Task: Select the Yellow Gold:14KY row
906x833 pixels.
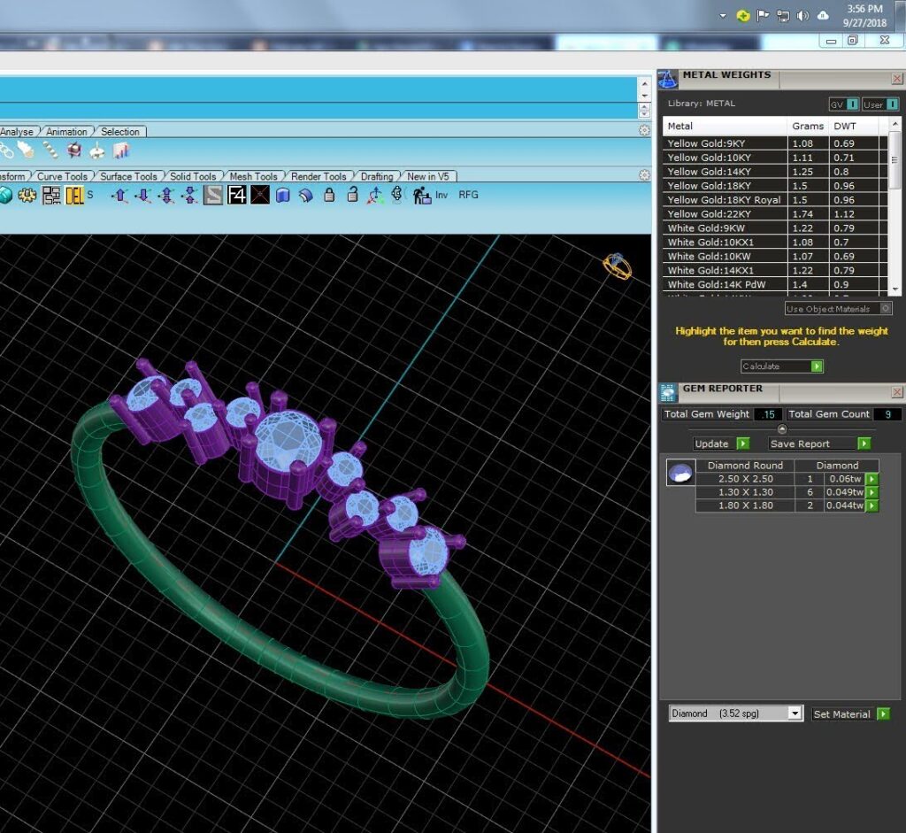Action: tap(774, 172)
